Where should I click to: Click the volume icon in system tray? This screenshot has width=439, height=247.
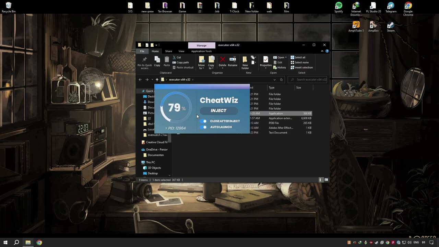click(410, 243)
